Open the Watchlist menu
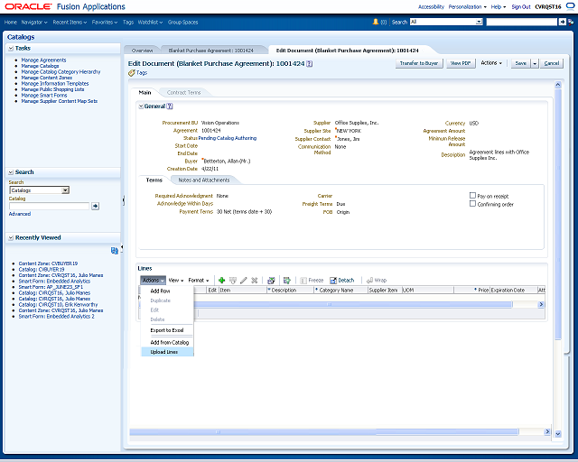Image resolution: width=578 pixels, height=462 pixels. click(x=150, y=22)
